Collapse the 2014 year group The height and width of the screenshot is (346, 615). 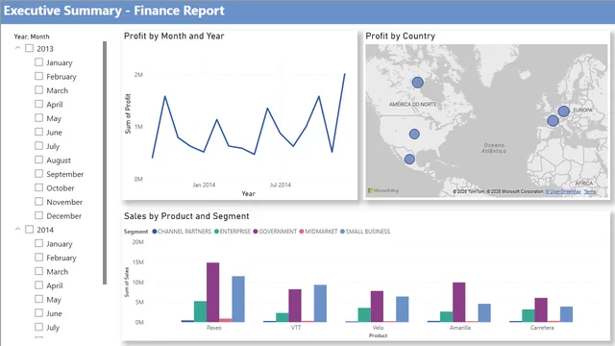(x=17, y=229)
